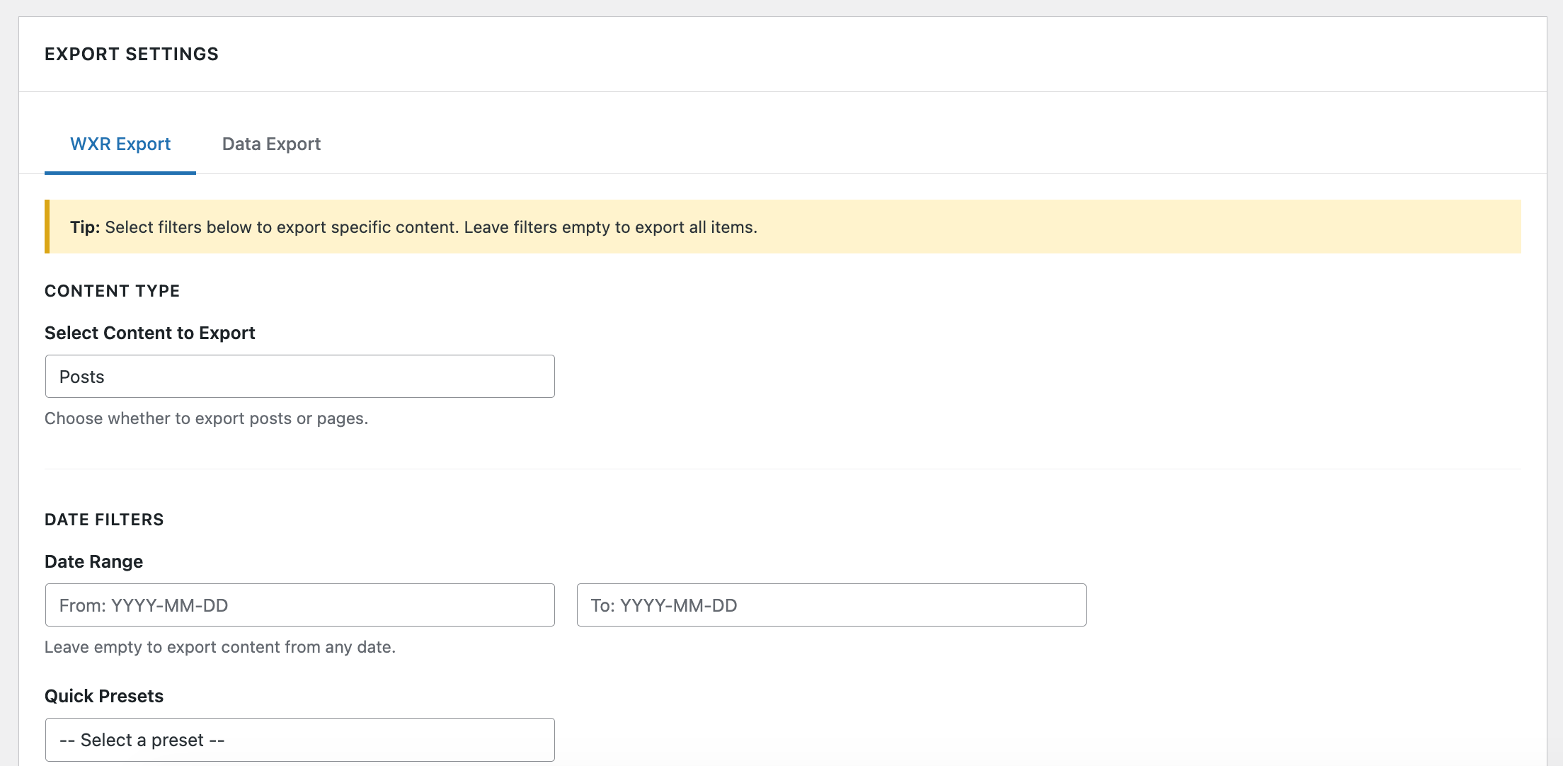This screenshot has height=766, width=1563.
Task: Click the DATE FILTERS section heading
Action: (x=104, y=520)
